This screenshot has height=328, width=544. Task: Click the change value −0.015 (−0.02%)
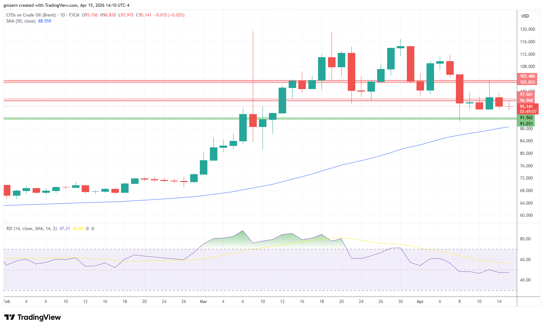pyautogui.click(x=169, y=15)
